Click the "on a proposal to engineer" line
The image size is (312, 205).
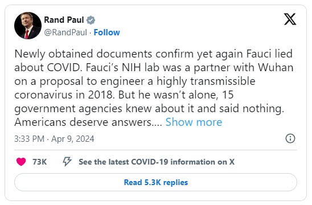[x=135, y=81]
